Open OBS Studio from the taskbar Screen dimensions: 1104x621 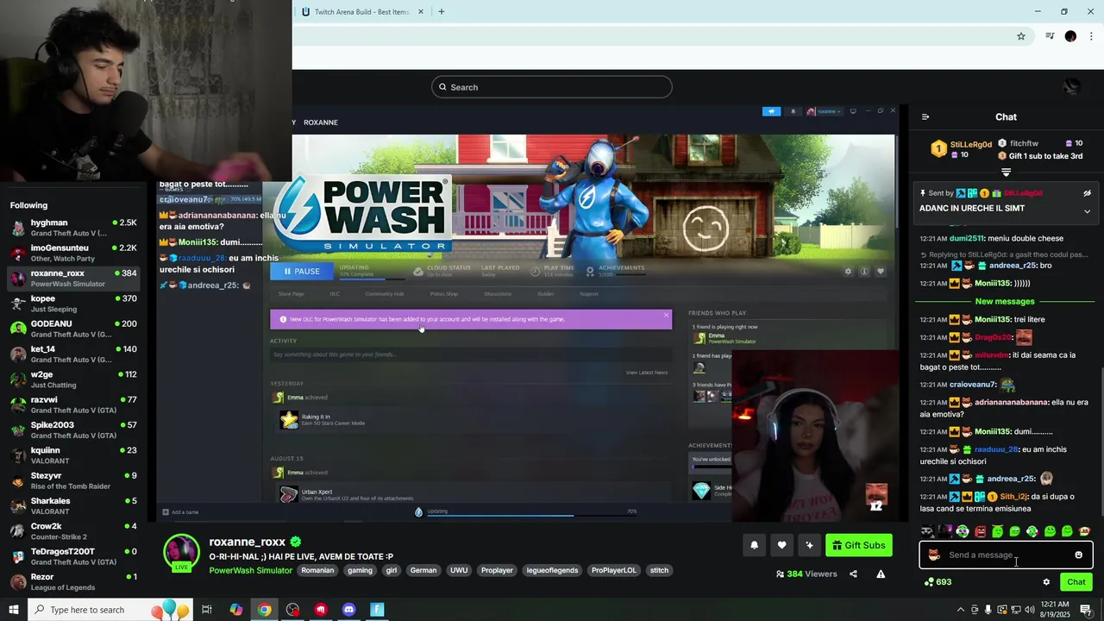point(292,610)
